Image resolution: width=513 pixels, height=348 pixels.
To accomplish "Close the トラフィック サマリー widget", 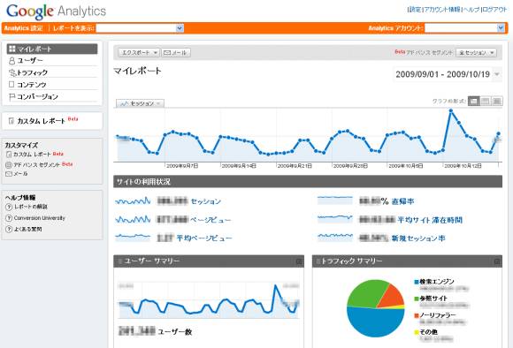I will coord(497,261).
